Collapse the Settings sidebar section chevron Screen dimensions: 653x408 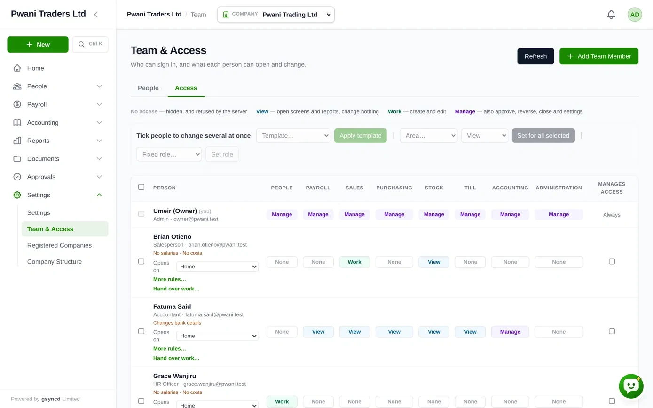click(x=99, y=195)
